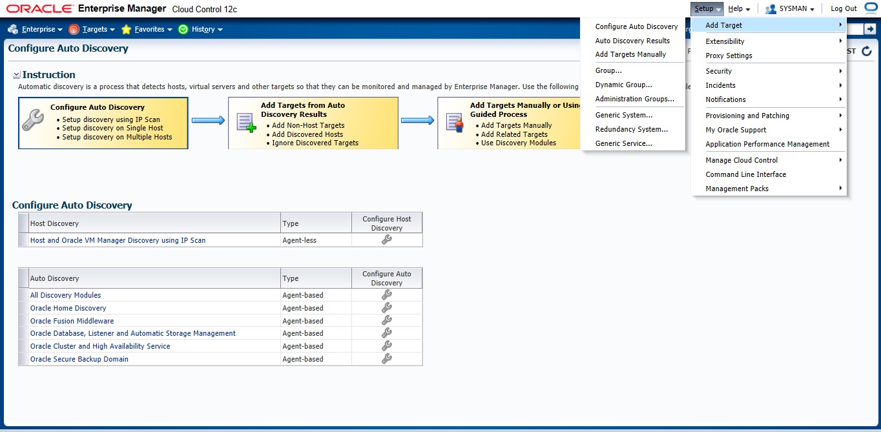The height and width of the screenshot is (432, 881).
Task: Open Oracle Database, Listener and ASM link
Action: 133,333
